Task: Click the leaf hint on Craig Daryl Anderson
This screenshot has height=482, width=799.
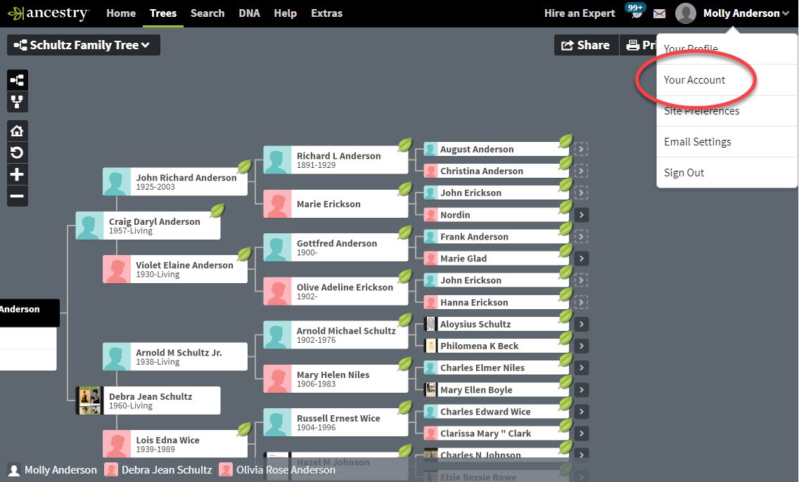Action: (217, 210)
